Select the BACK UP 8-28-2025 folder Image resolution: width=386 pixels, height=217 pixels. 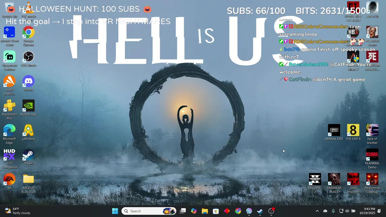click(x=28, y=183)
